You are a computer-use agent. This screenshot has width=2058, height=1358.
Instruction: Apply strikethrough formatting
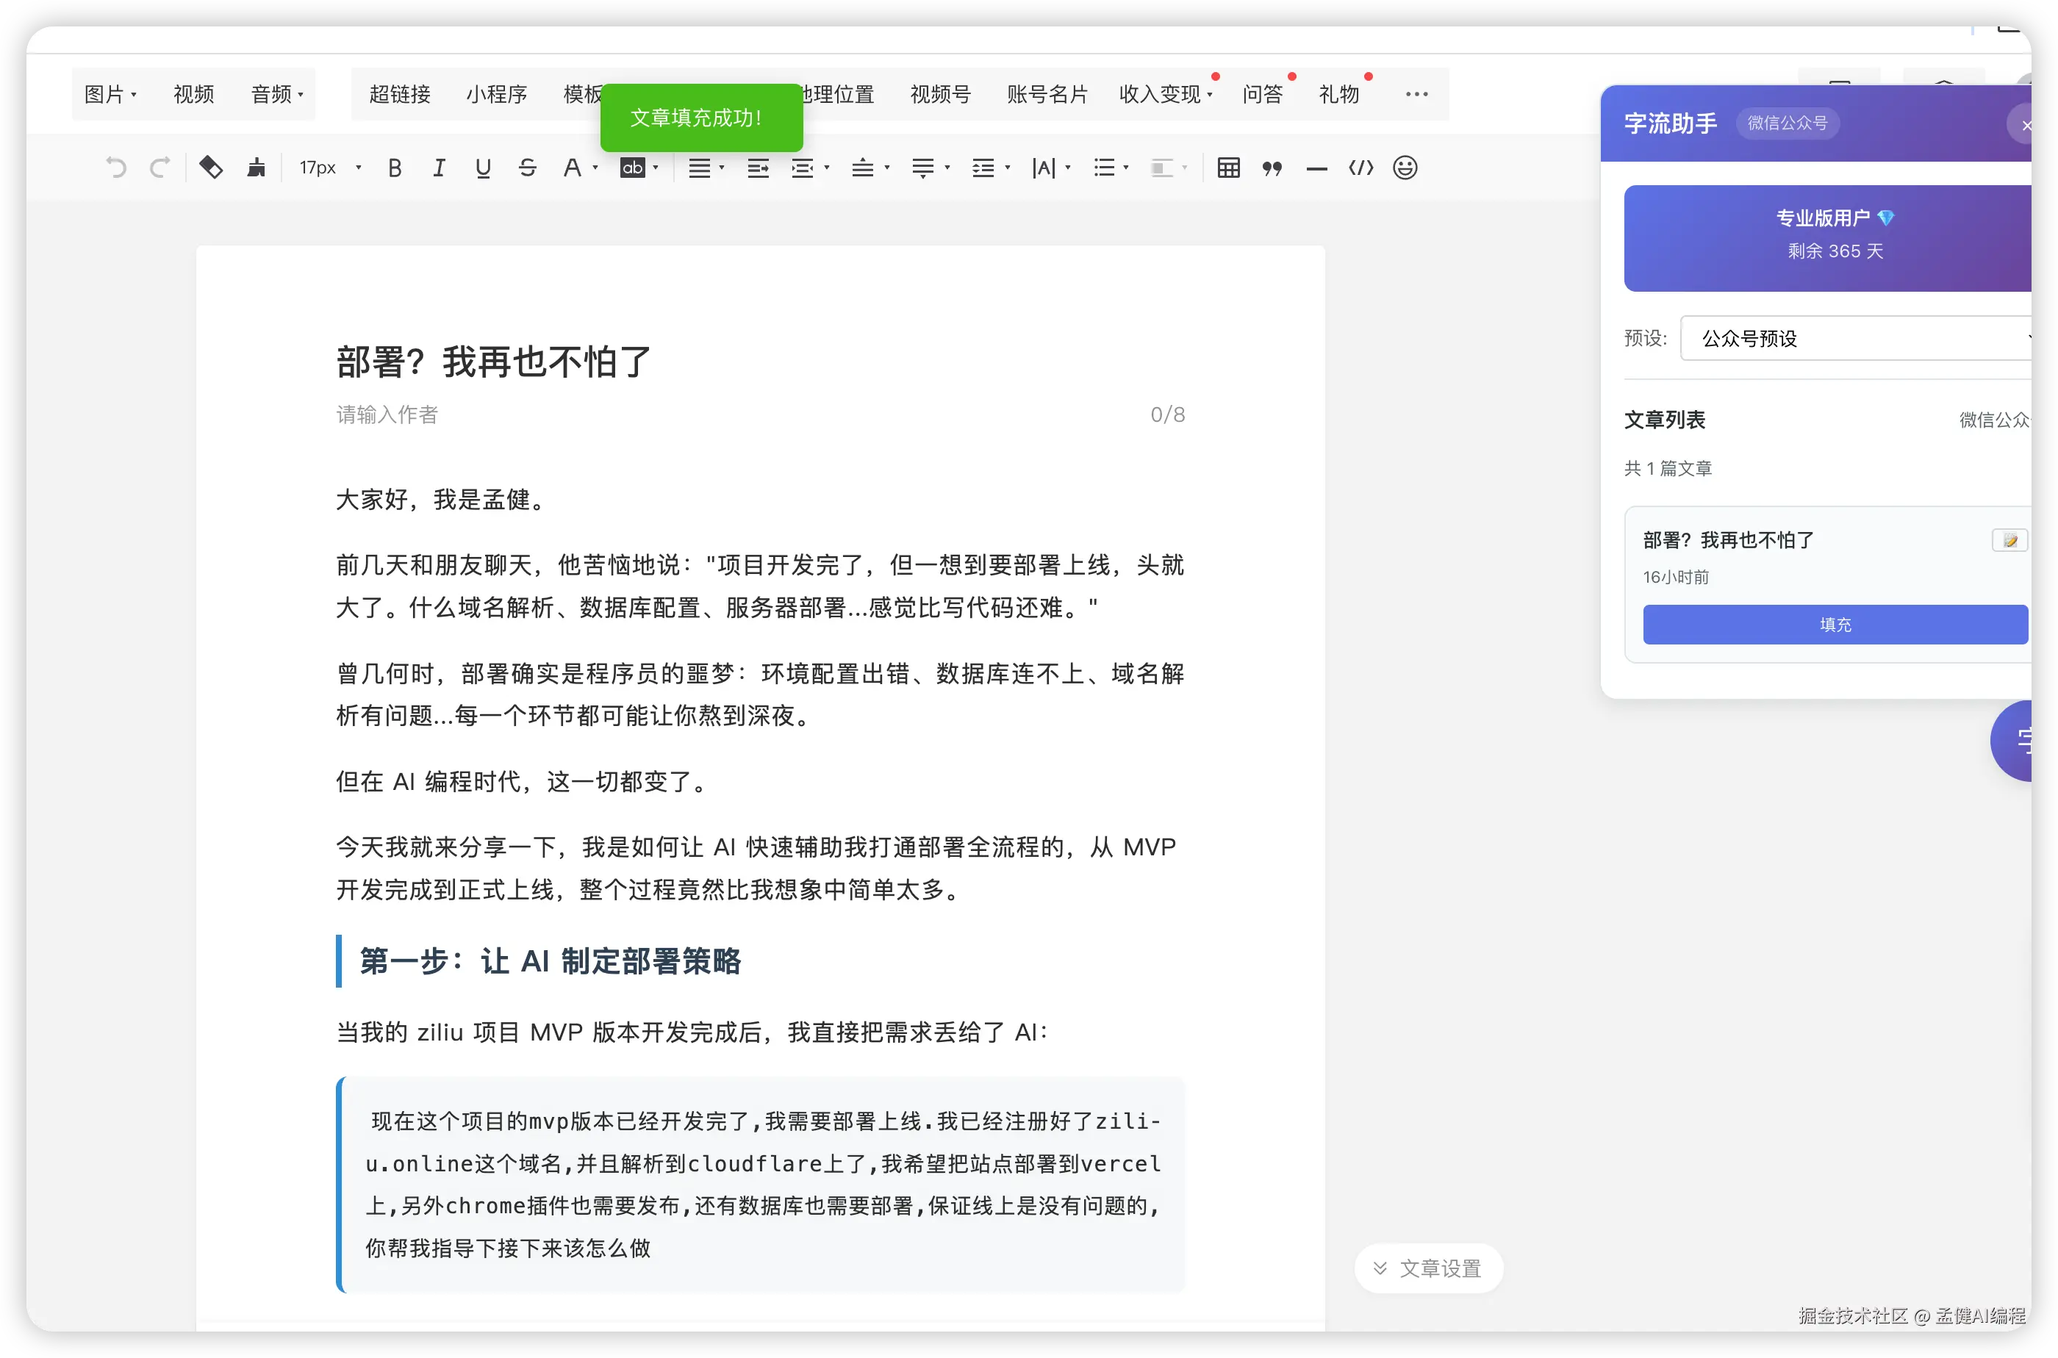[528, 168]
